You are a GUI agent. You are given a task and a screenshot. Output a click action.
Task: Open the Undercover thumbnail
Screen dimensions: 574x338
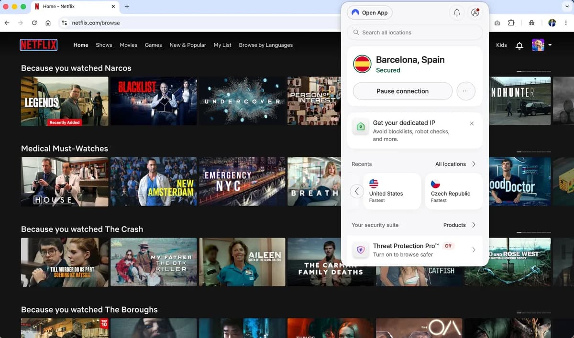(242, 101)
